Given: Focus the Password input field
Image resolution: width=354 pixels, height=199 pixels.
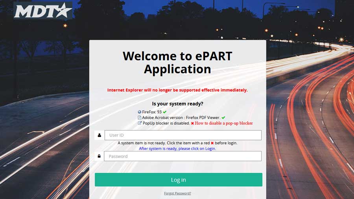Looking at the screenshot, I should coord(183,156).
